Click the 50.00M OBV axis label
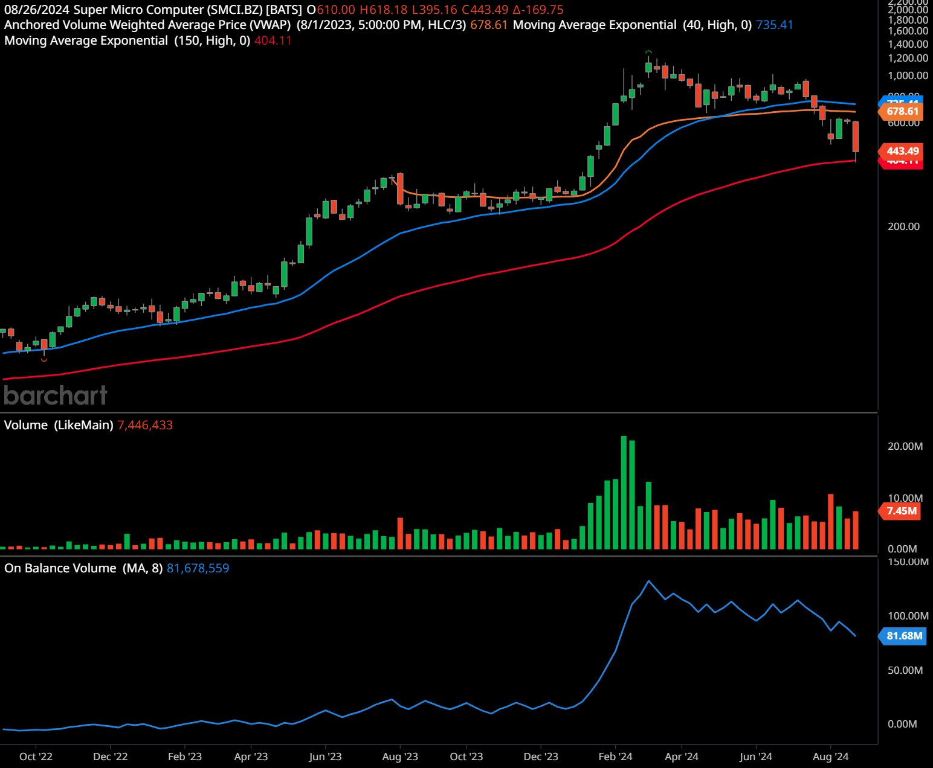 point(905,670)
